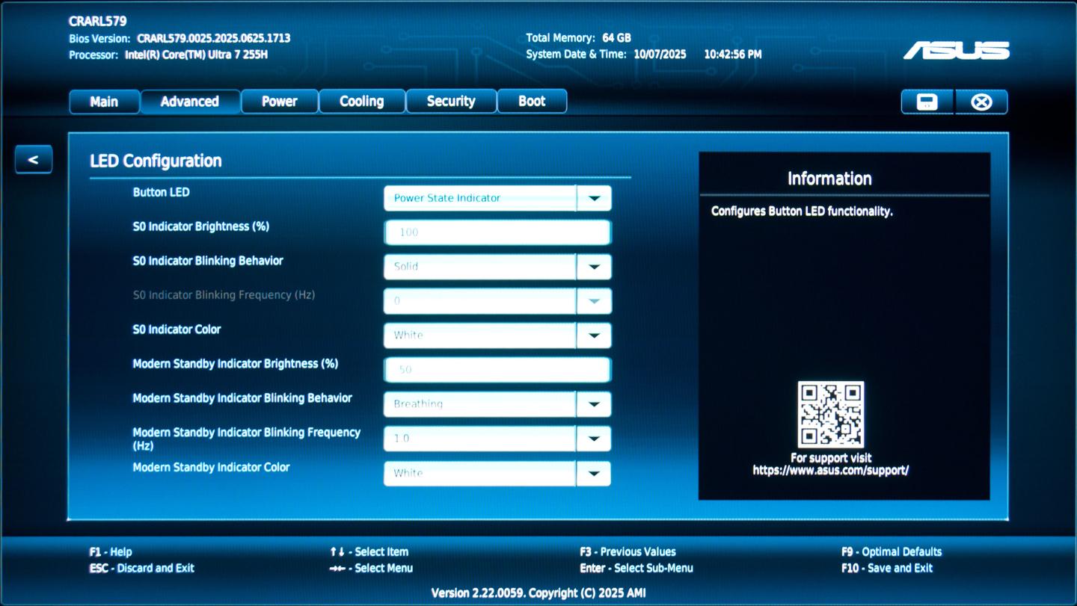Screen dimensions: 1077x606
Task: Click "Modern Standby Indicator Blinking Frequency (Hz)" label
Action: point(247,439)
